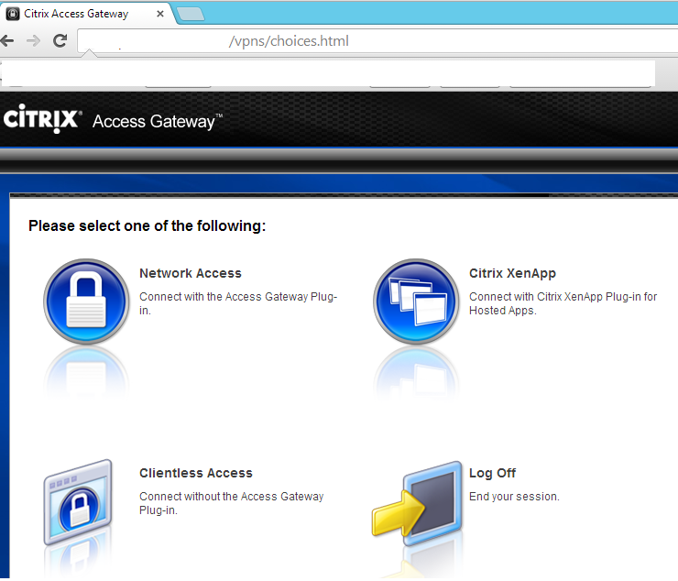Select the Clientless Access title link
Screen dimensions: 678x581
pyautogui.click(x=195, y=473)
